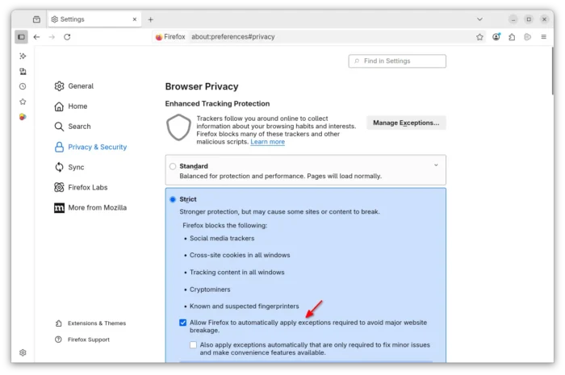Reload the current page

(67, 37)
